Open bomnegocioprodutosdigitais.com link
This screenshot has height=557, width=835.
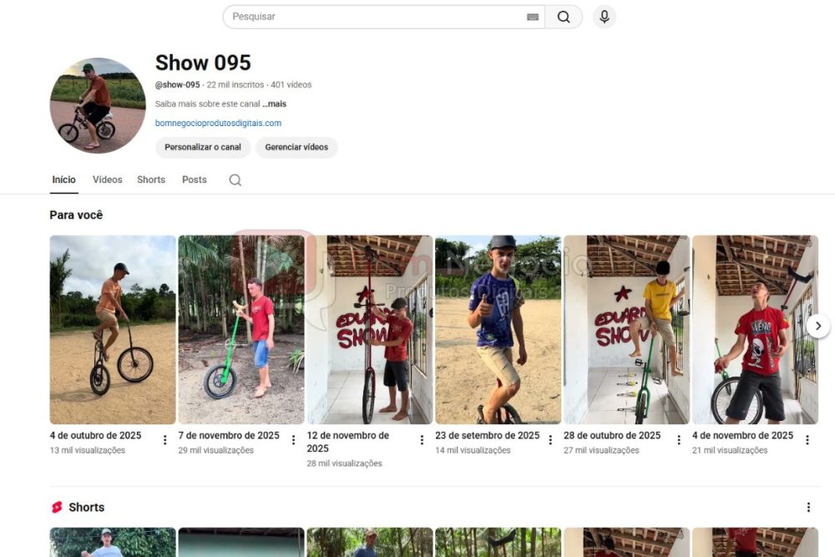[218, 124]
